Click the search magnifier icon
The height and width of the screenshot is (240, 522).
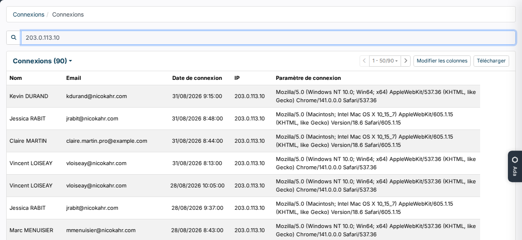coord(14,38)
